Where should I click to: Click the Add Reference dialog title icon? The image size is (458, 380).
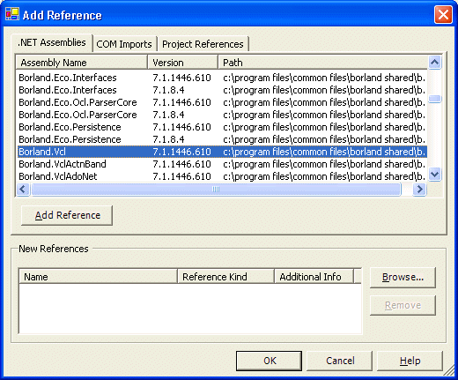click(12, 14)
